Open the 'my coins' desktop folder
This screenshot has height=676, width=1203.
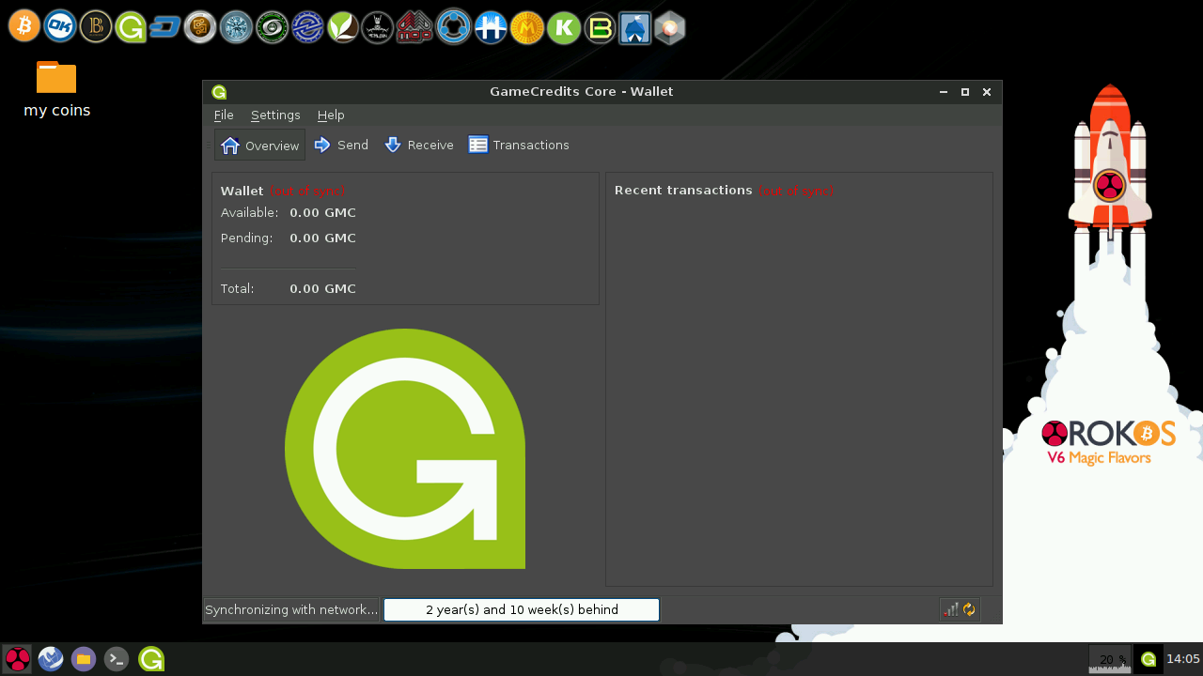[x=56, y=89]
